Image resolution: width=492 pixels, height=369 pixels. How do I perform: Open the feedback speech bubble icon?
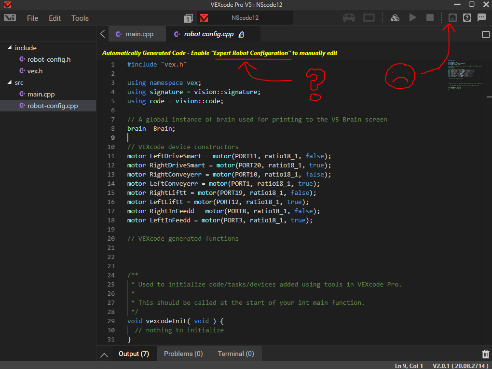(x=482, y=17)
